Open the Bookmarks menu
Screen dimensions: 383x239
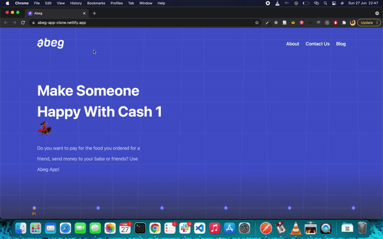[x=96, y=3]
